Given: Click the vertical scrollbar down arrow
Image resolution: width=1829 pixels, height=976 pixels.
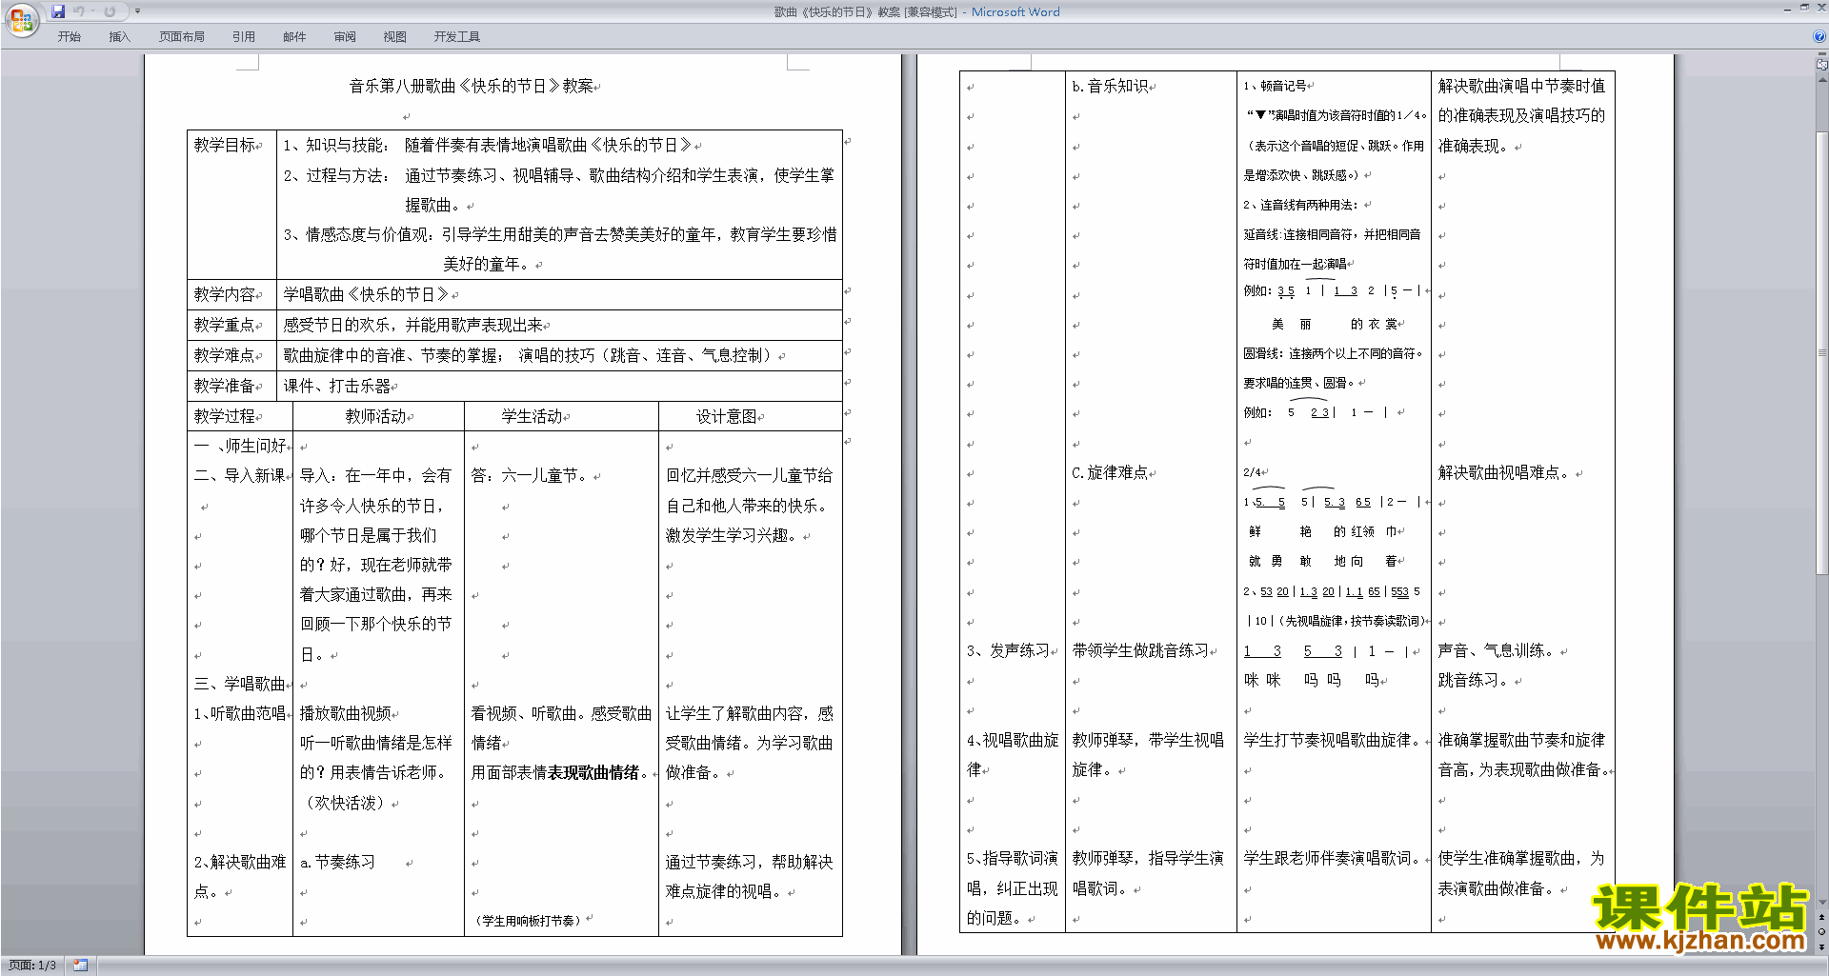Looking at the screenshot, I should click(1822, 902).
